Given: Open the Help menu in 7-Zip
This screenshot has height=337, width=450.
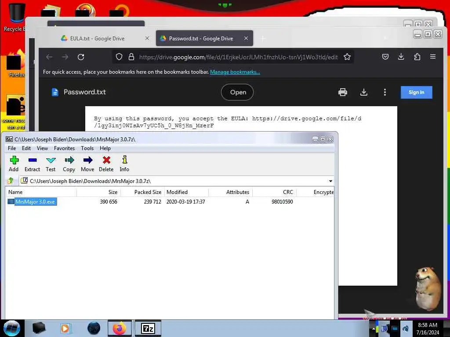Looking at the screenshot, I should [105, 148].
